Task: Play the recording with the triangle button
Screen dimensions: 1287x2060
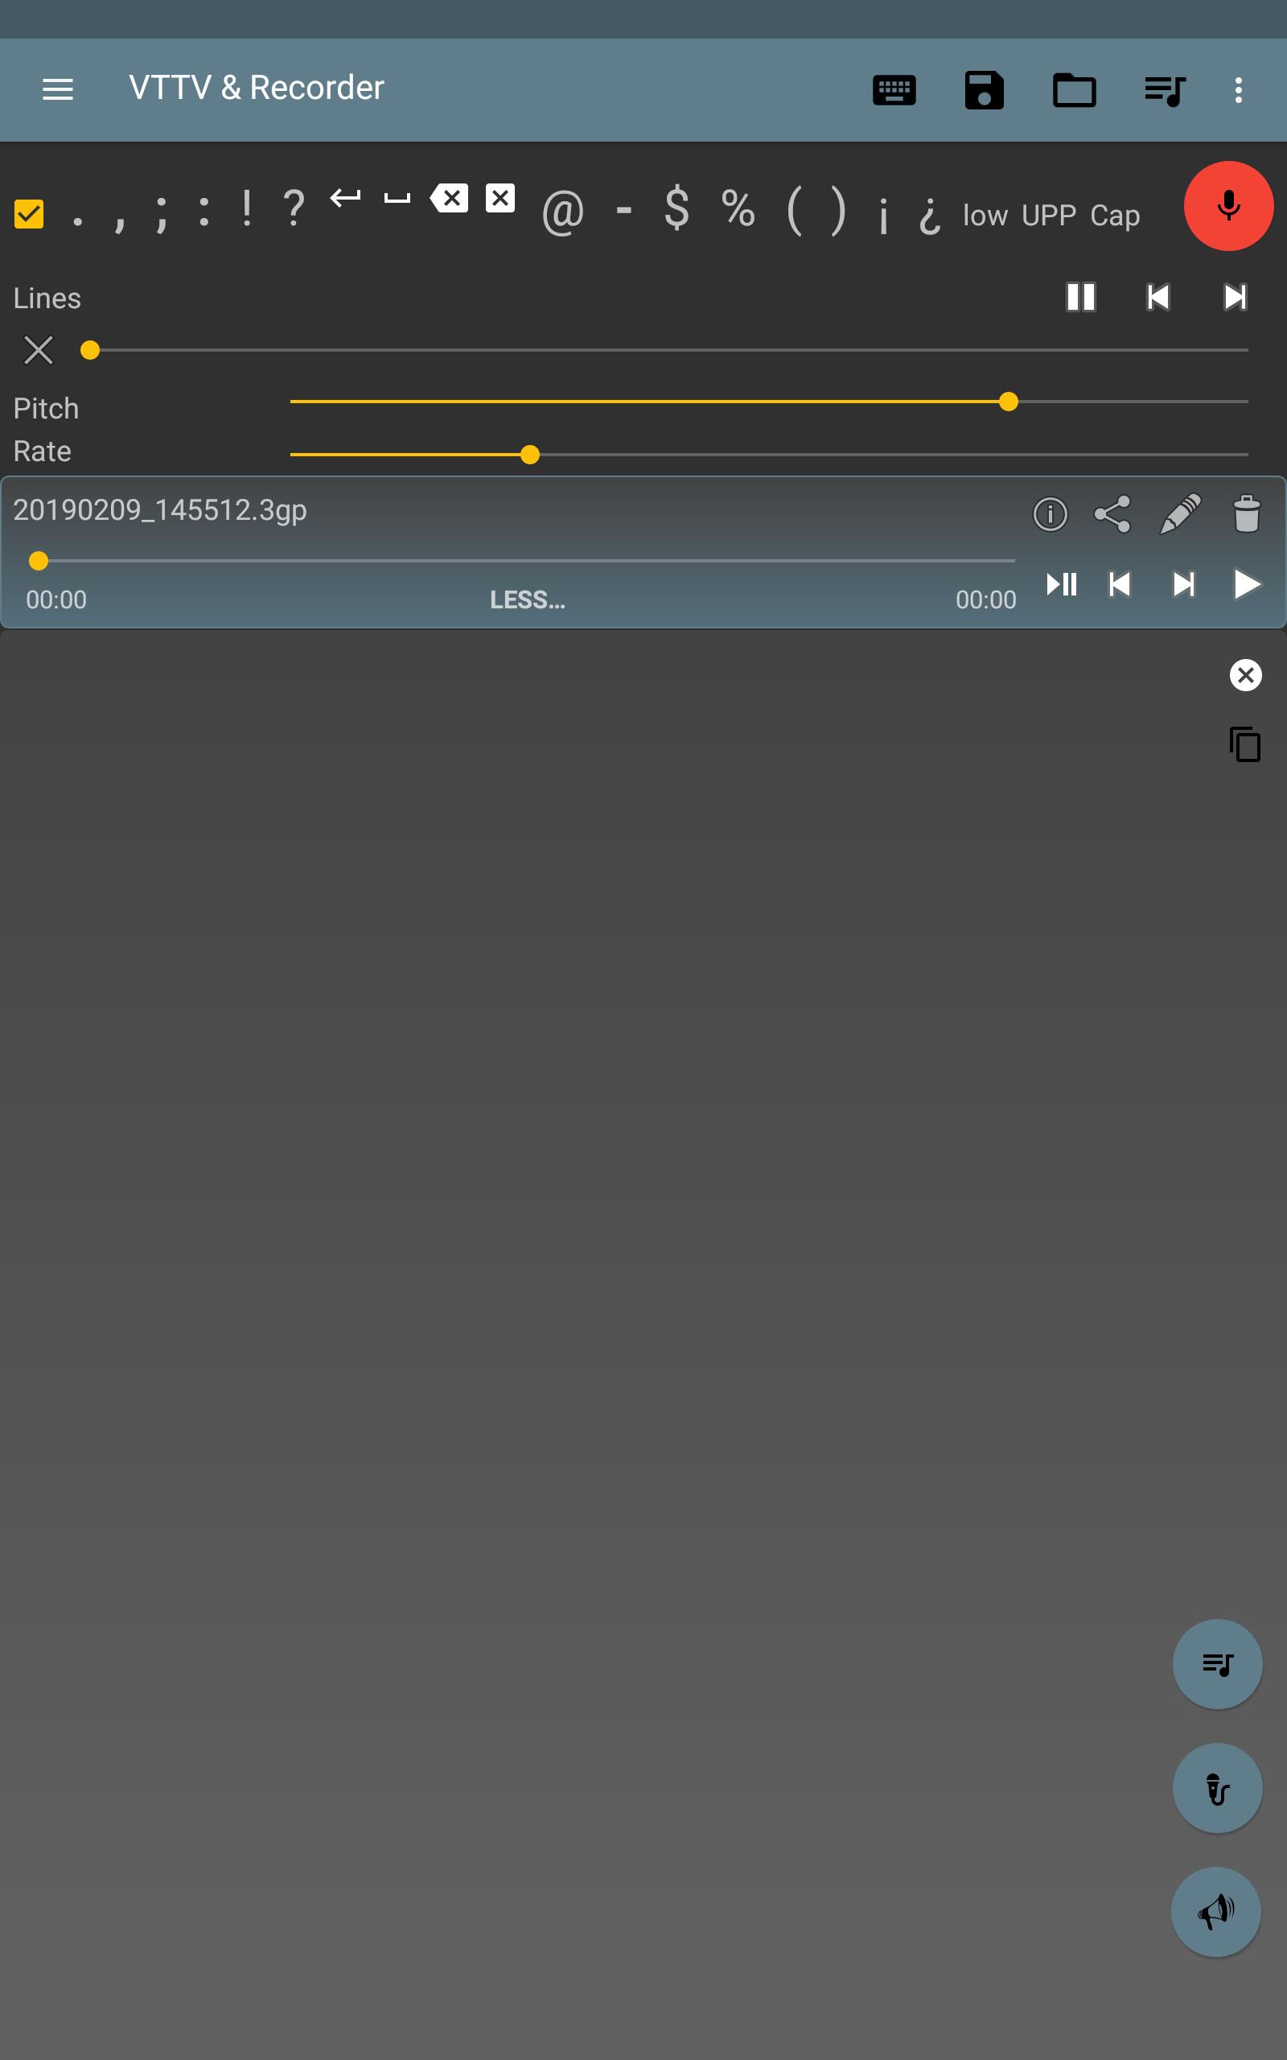Action: tap(1247, 585)
